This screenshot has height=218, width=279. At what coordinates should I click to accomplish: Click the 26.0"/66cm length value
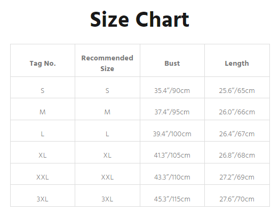pos(237,112)
